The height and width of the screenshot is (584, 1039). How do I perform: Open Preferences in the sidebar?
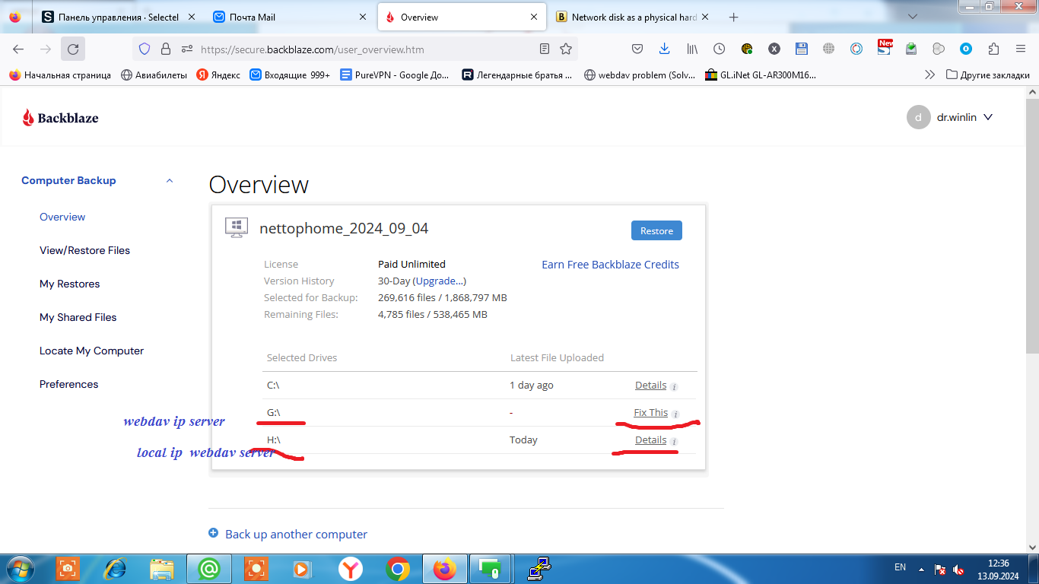pos(68,384)
